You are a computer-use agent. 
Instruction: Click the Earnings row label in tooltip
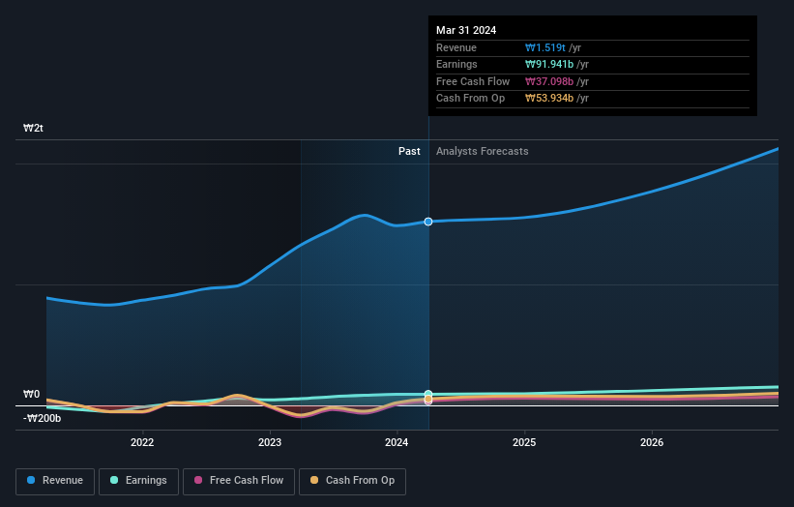[456, 64]
